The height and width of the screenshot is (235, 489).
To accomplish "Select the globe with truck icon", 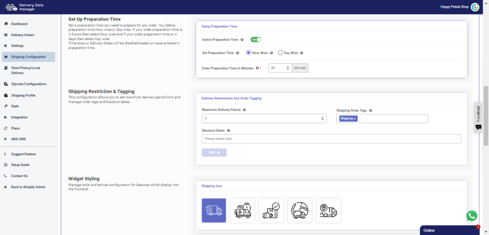I will click(299, 210).
